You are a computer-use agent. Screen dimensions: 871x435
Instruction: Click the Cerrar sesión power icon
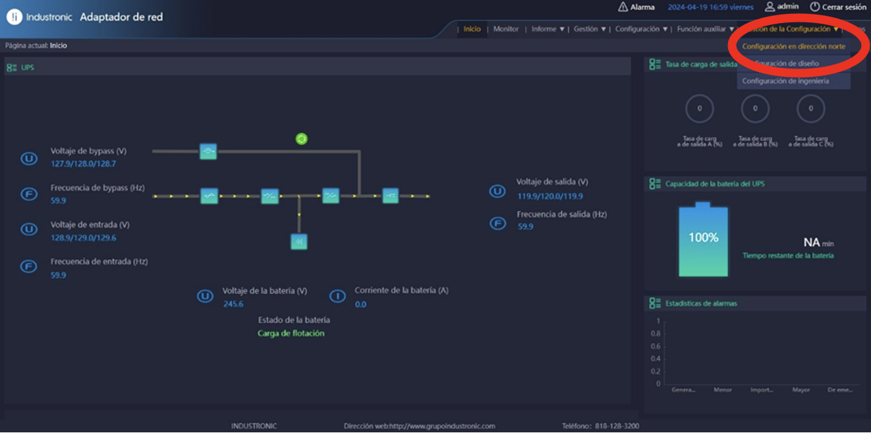click(815, 7)
